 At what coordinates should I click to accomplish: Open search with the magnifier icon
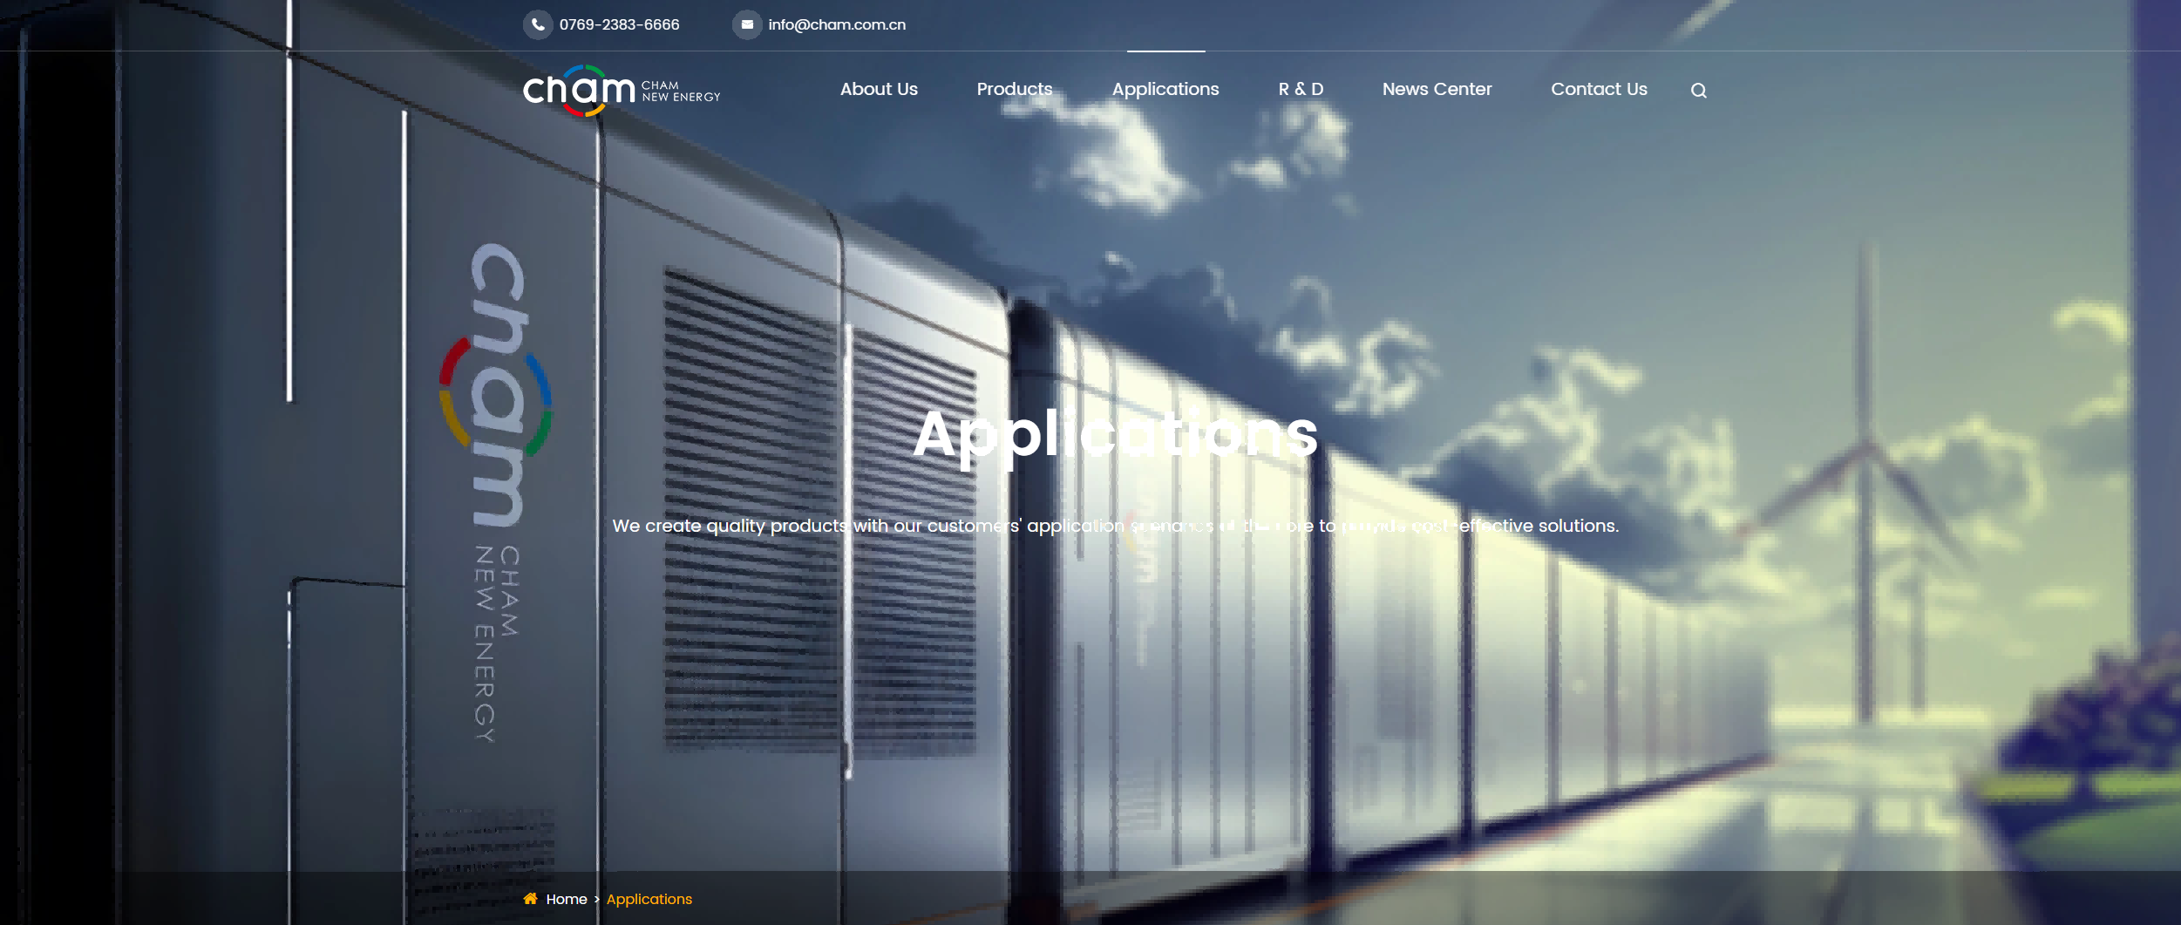pyautogui.click(x=1698, y=91)
